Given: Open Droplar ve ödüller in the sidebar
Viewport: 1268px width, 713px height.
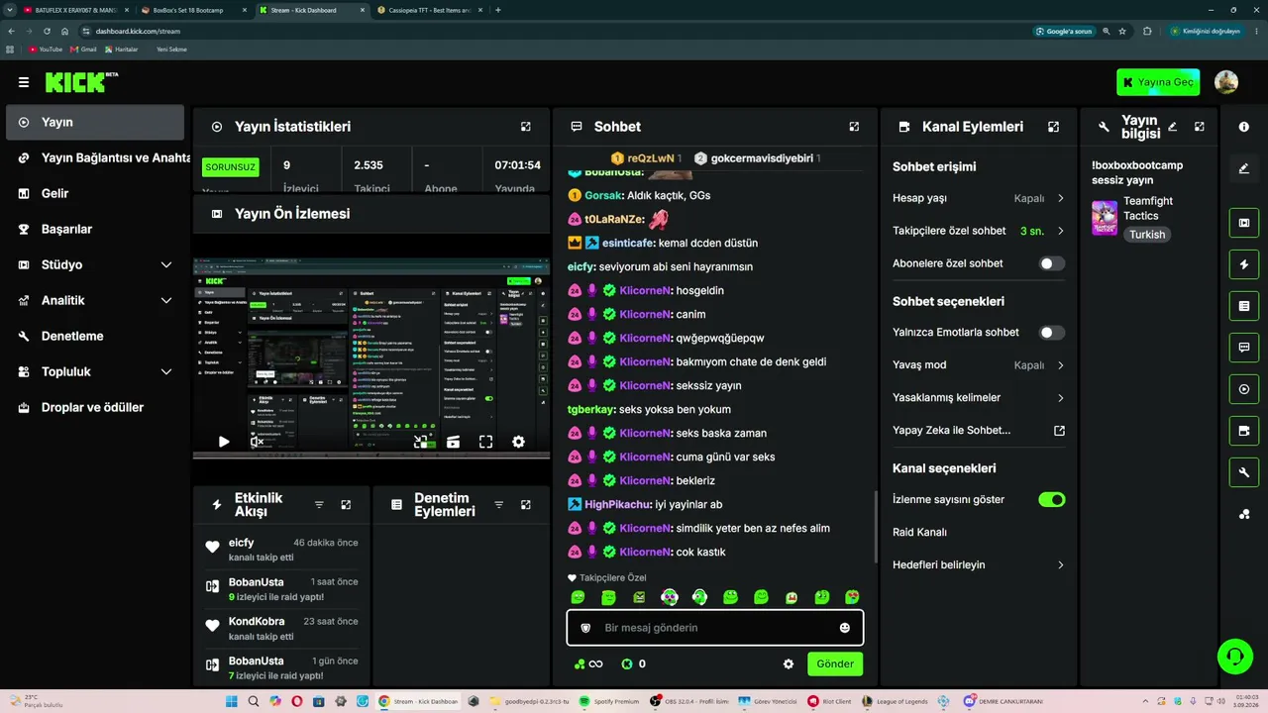Looking at the screenshot, I should click(95, 408).
